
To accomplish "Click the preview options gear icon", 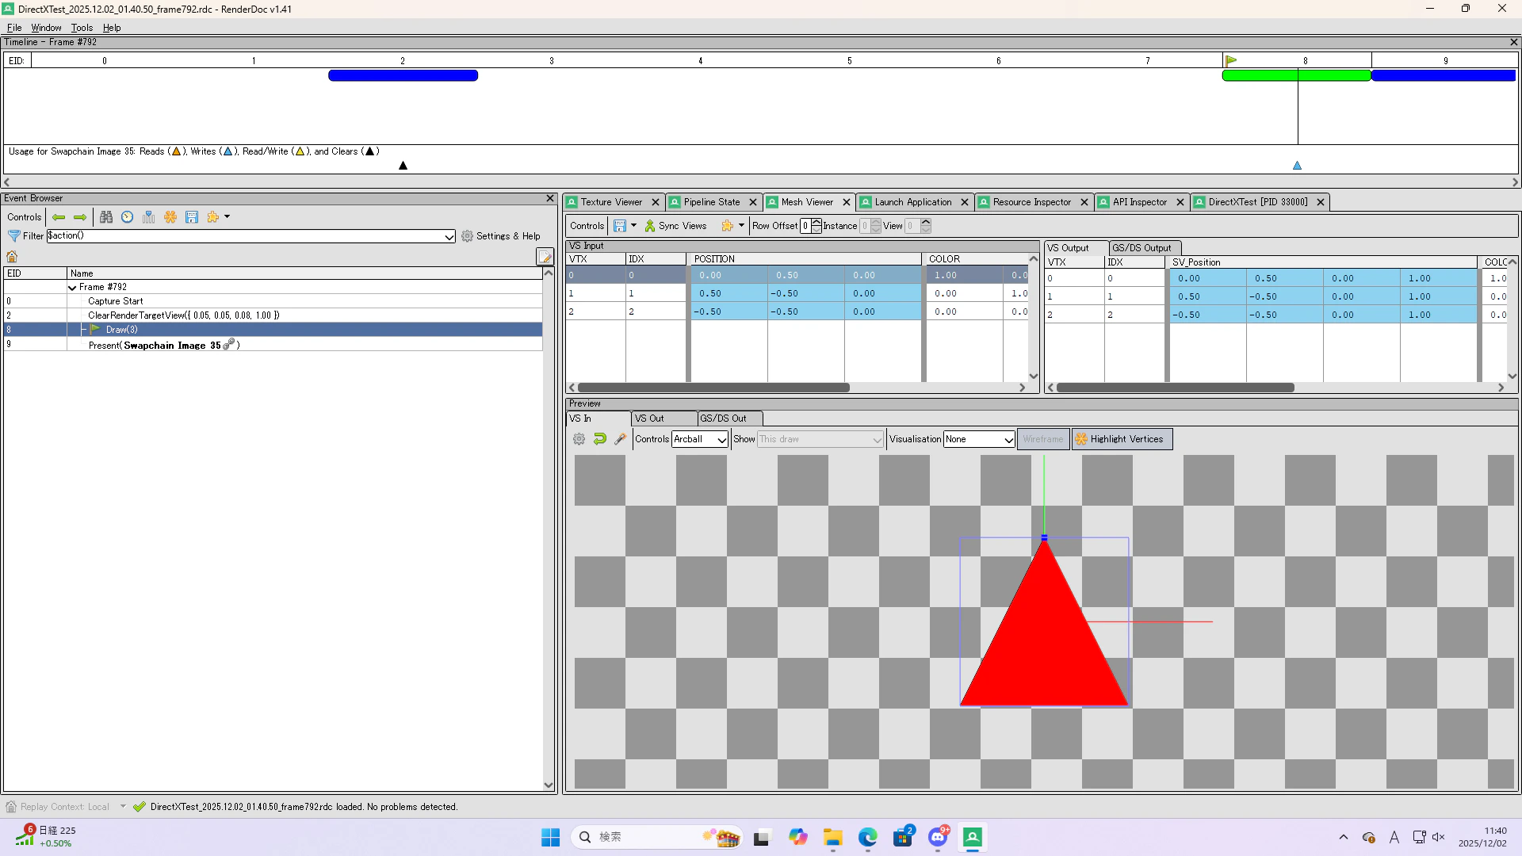I will 579,439.
